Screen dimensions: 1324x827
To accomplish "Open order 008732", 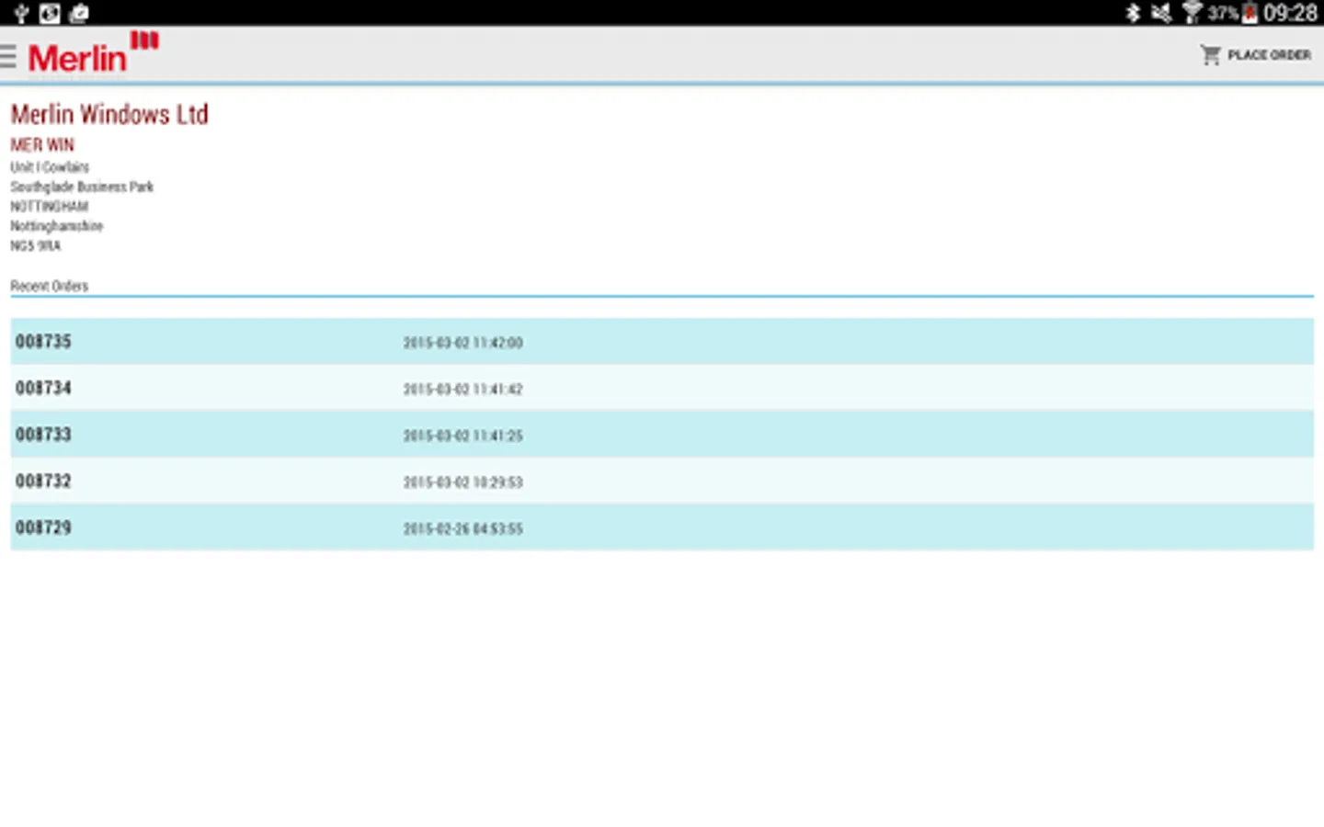I will (662, 481).
